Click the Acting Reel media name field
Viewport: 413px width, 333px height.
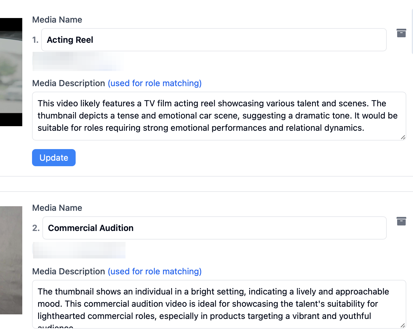click(x=214, y=40)
